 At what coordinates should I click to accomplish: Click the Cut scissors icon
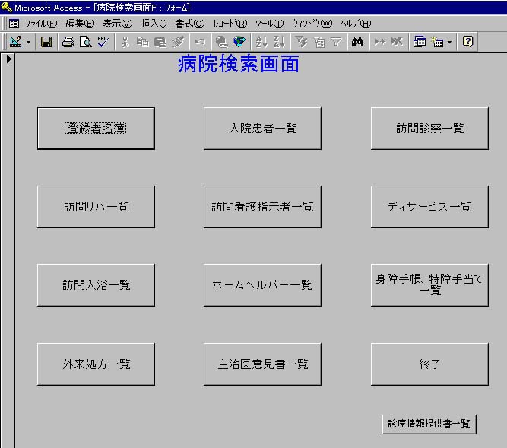coord(125,42)
